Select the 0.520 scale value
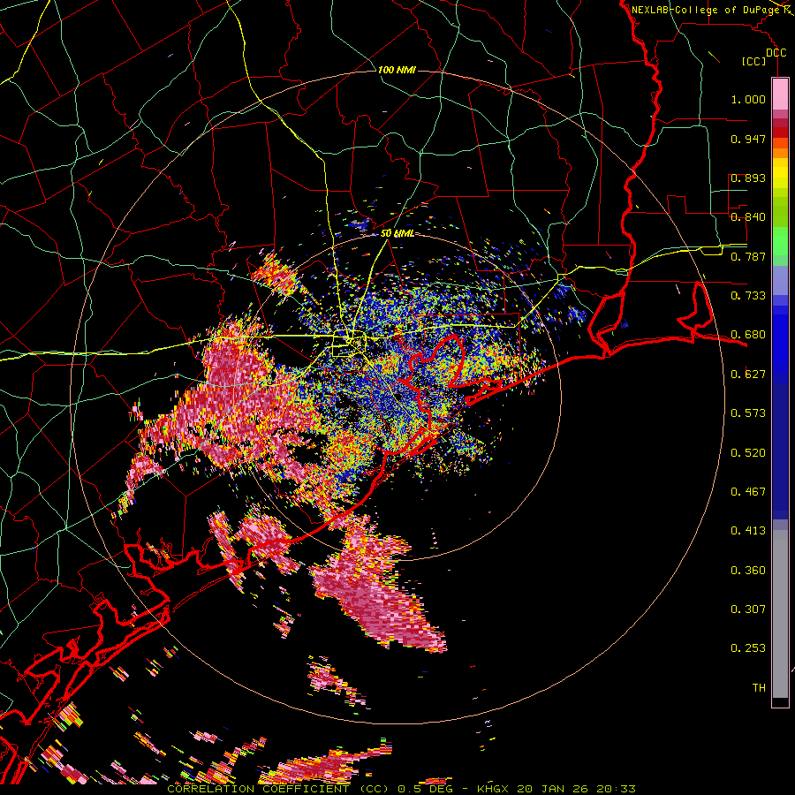 tap(748, 453)
